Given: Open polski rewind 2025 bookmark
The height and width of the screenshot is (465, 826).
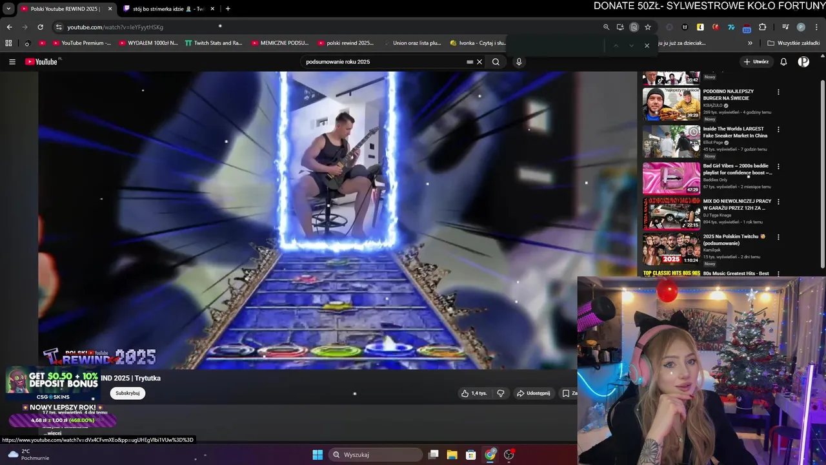Looking at the screenshot, I should tap(346, 43).
